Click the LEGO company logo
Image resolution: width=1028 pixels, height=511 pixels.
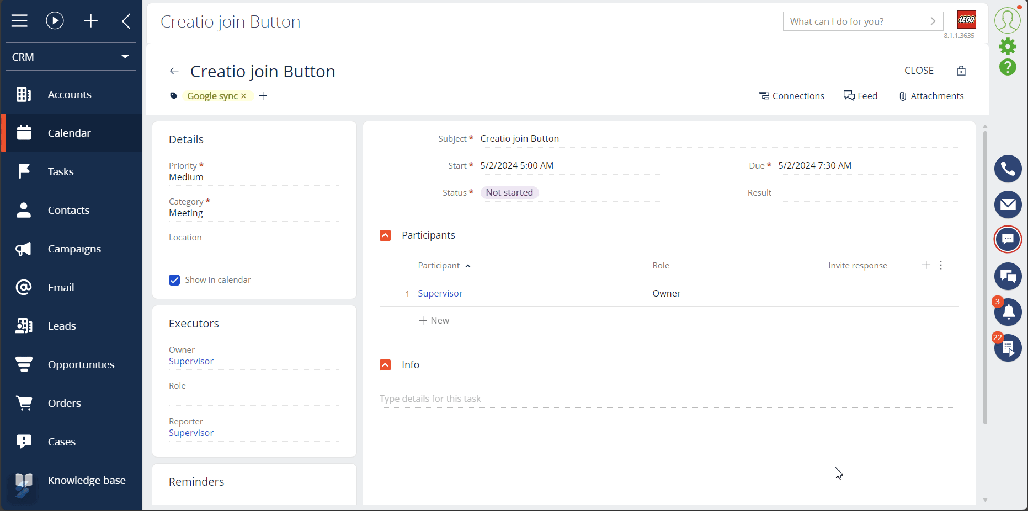point(967,20)
